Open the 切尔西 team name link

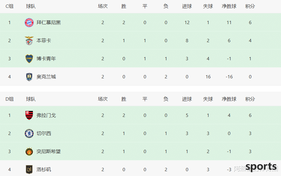pyautogui.click(x=44, y=134)
